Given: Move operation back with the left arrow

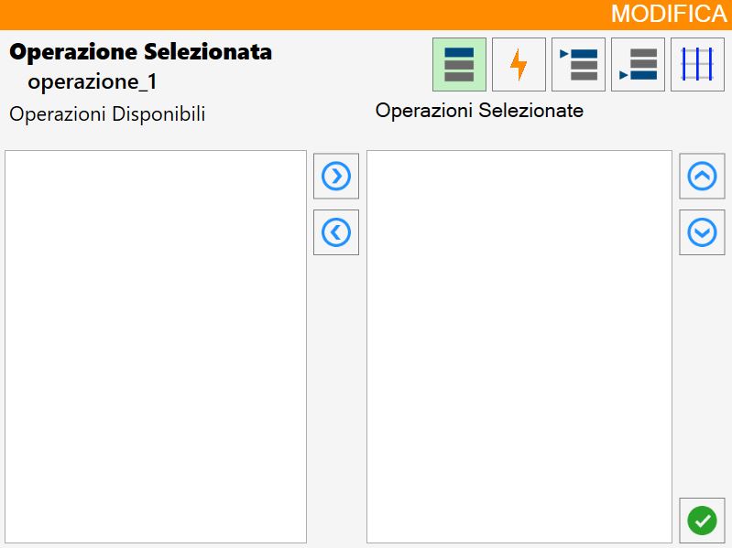Looking at the screenshot, I should coord(336,232).
